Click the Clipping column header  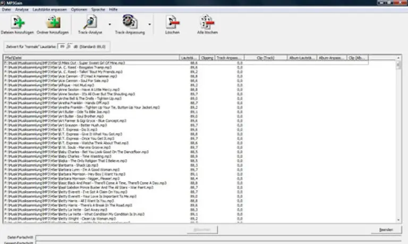[x=207, y=58]
